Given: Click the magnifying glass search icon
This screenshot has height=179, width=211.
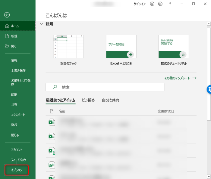Looking at the screenshot, I should 55,87.
